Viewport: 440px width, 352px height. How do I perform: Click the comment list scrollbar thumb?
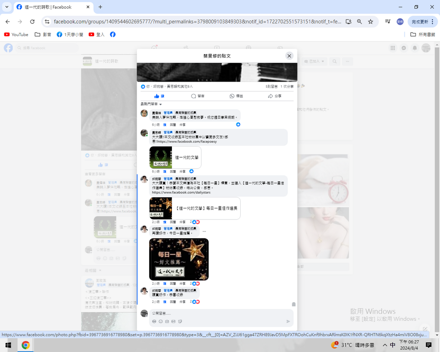pos(294,304)
